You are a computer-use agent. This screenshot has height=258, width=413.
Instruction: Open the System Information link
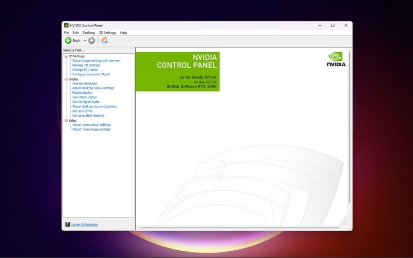click(84, 224)
